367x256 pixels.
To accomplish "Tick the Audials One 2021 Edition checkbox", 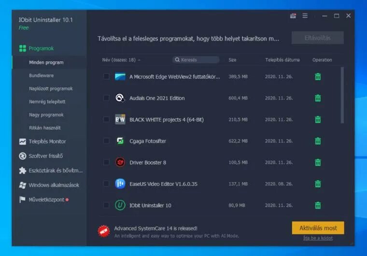I will pyautogui.click(x=106, y=98).
